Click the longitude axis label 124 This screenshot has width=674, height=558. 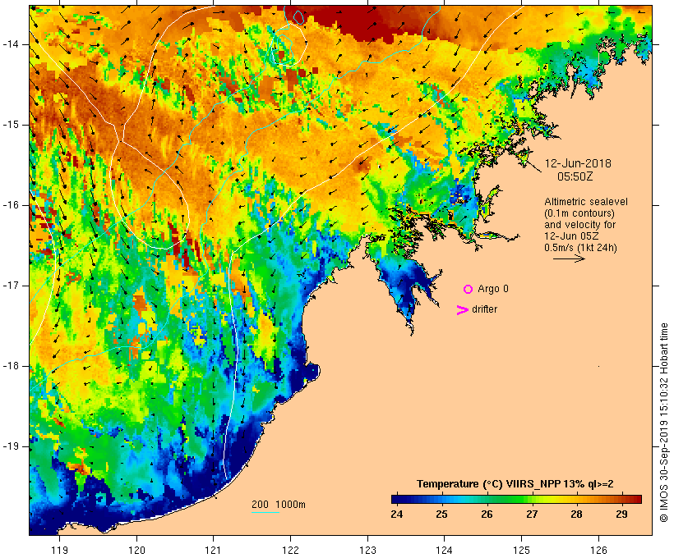(x=444, y=550)
